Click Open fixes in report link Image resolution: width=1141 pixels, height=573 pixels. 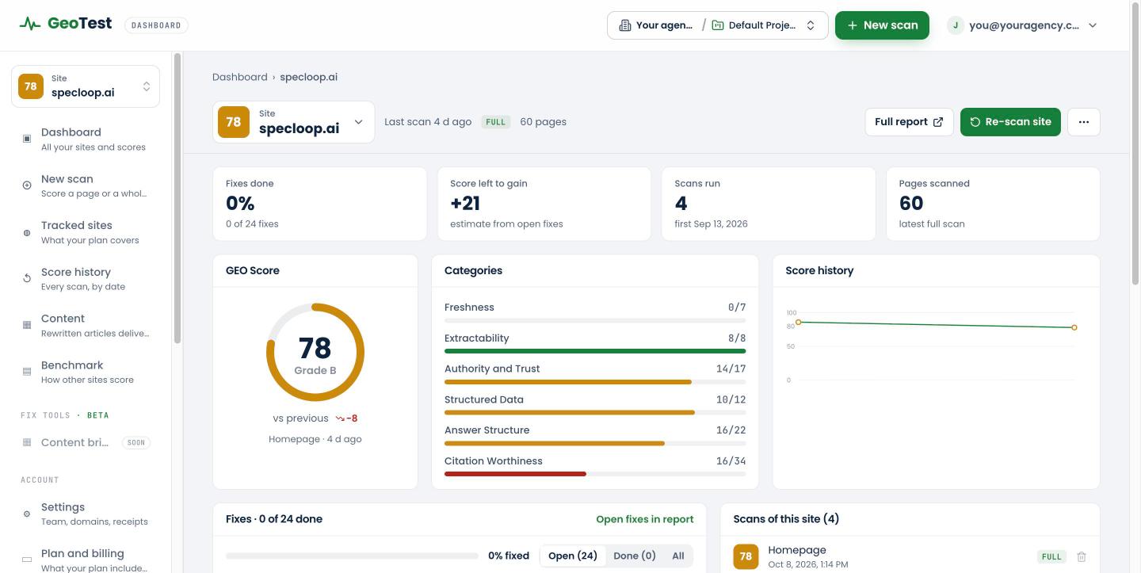pyautogui.click(x=645, y=519)
